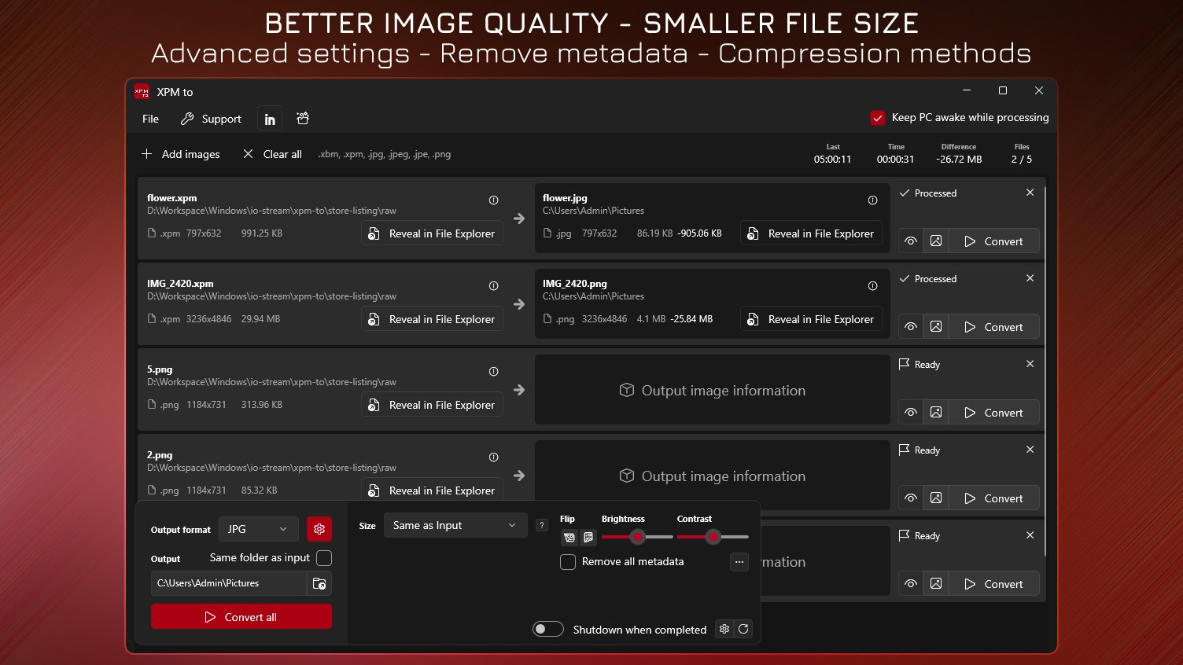The width and height of the screenshot is (1183, 665).
Task: Maximize the XPM to window
Action: [x=1003, y=90]
